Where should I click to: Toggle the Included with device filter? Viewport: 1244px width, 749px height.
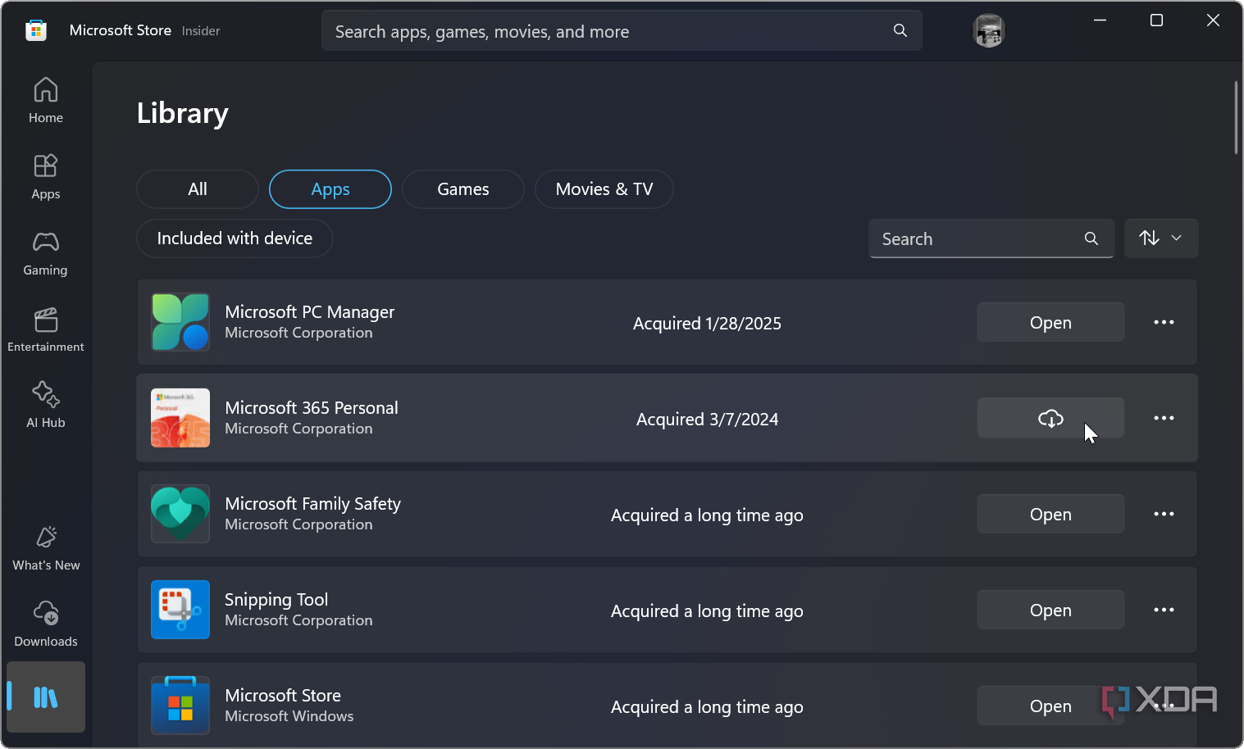(x=235, y=238)
